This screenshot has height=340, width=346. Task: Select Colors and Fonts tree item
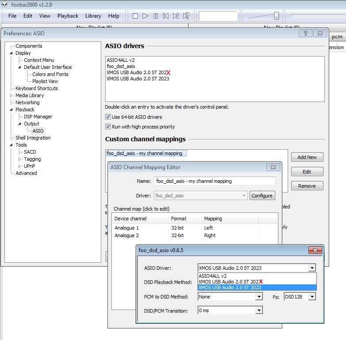(50, 74)
